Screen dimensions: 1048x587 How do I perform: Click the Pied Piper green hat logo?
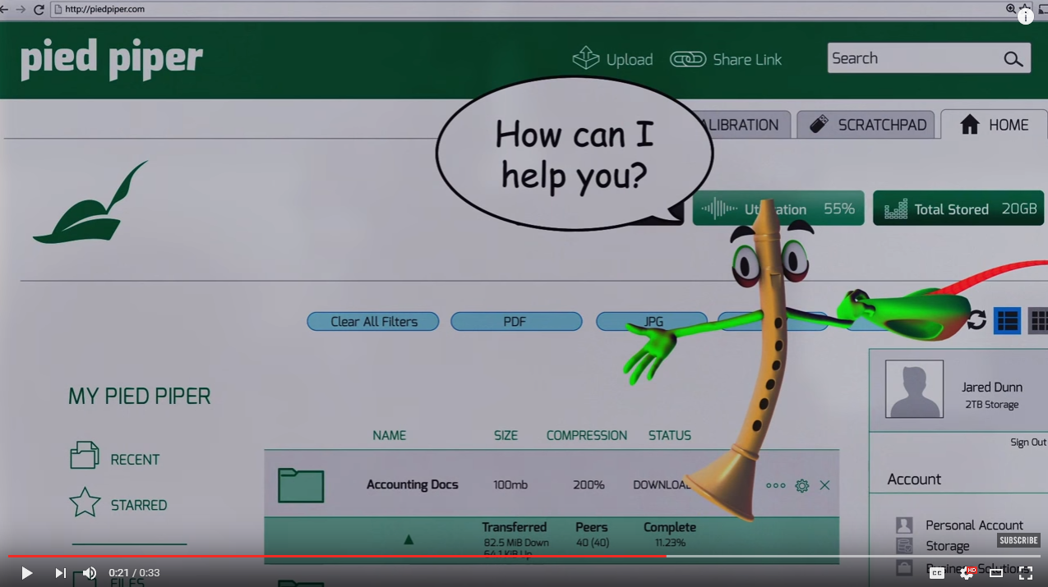(x=90, y=203)
